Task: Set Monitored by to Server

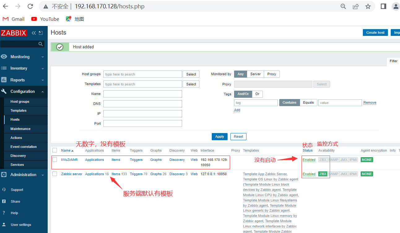Action: coord(255,74)
